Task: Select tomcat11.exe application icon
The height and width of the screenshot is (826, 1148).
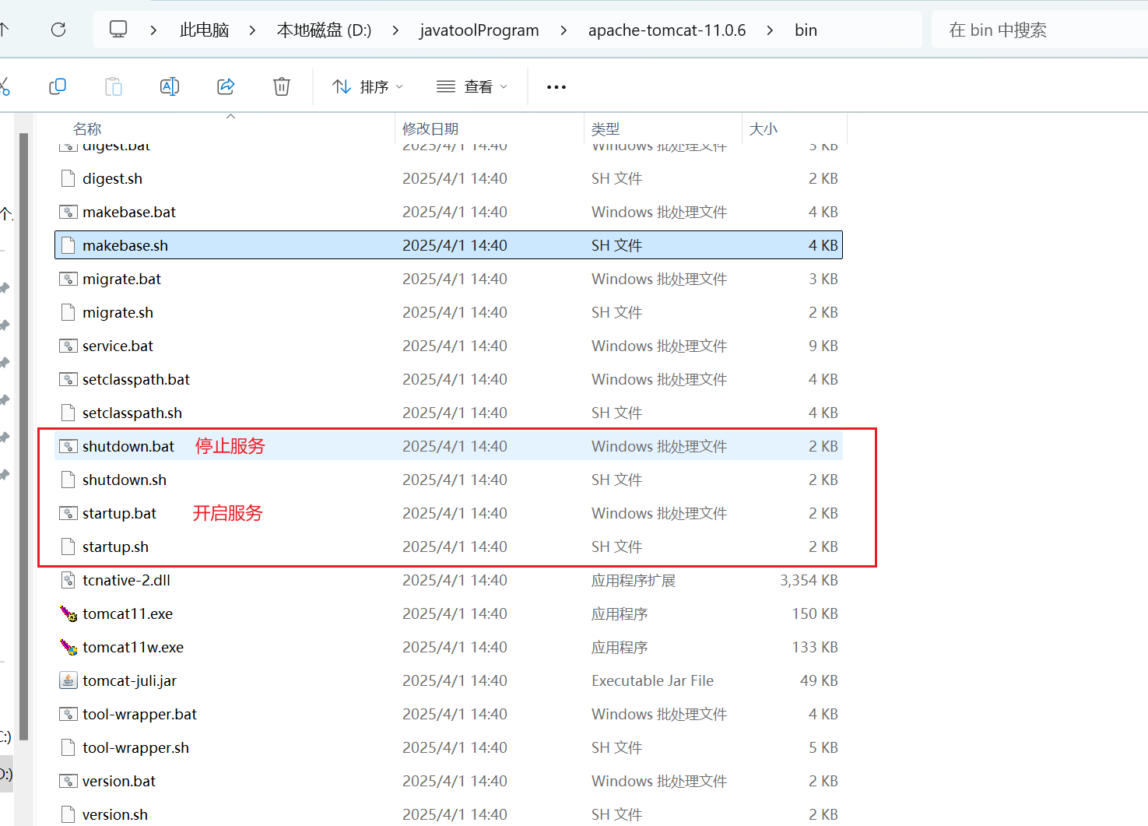Action: coord(68,613)
